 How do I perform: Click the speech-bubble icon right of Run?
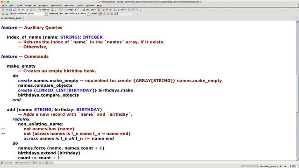pos(129,10)
